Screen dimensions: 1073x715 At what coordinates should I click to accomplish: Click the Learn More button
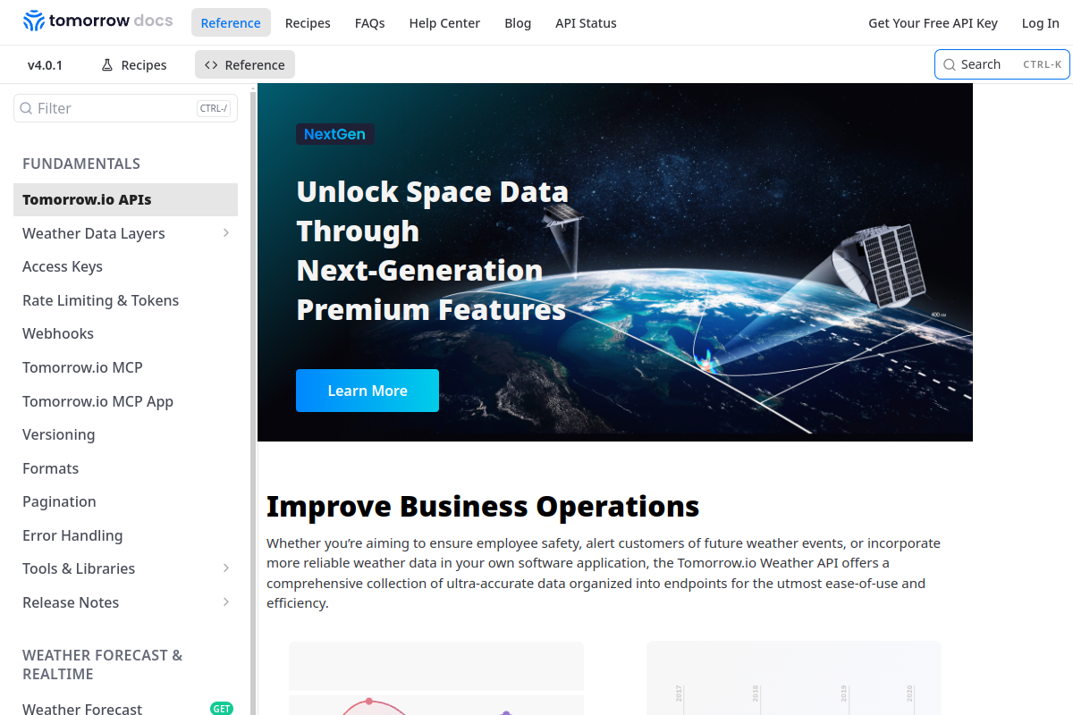point(368,391)
